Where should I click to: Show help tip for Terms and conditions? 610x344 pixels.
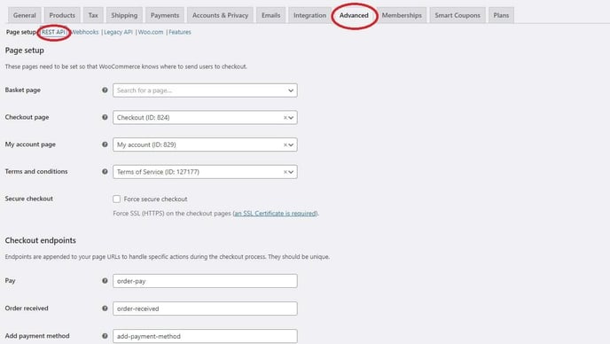[105, 171]
